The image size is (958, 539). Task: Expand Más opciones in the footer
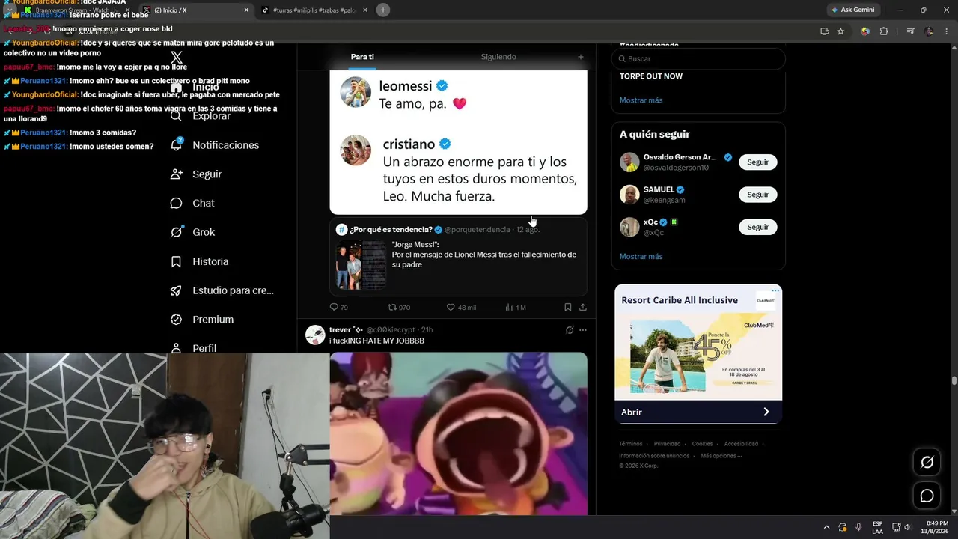tap(721, 455)
